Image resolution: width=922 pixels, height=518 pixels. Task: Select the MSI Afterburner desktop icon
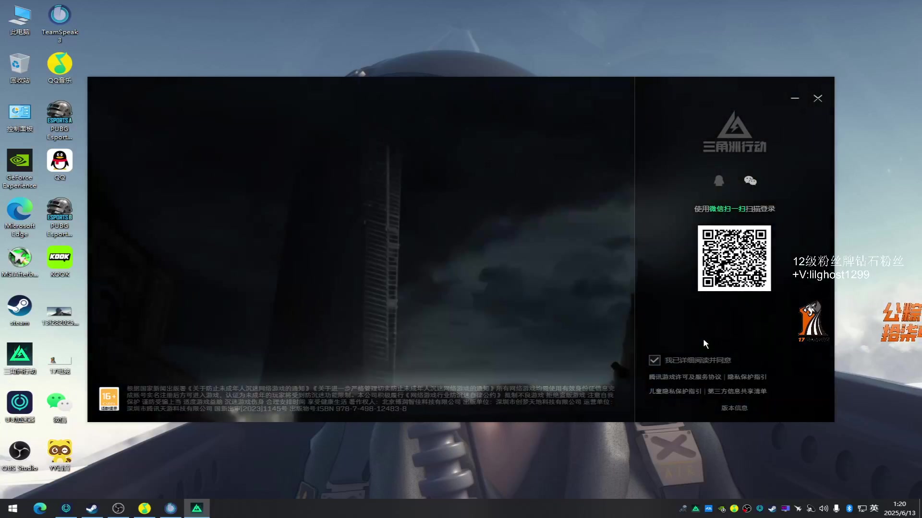[20, 262]
